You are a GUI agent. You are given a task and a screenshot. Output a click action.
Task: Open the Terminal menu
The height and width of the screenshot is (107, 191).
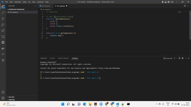tap(40, 2)
